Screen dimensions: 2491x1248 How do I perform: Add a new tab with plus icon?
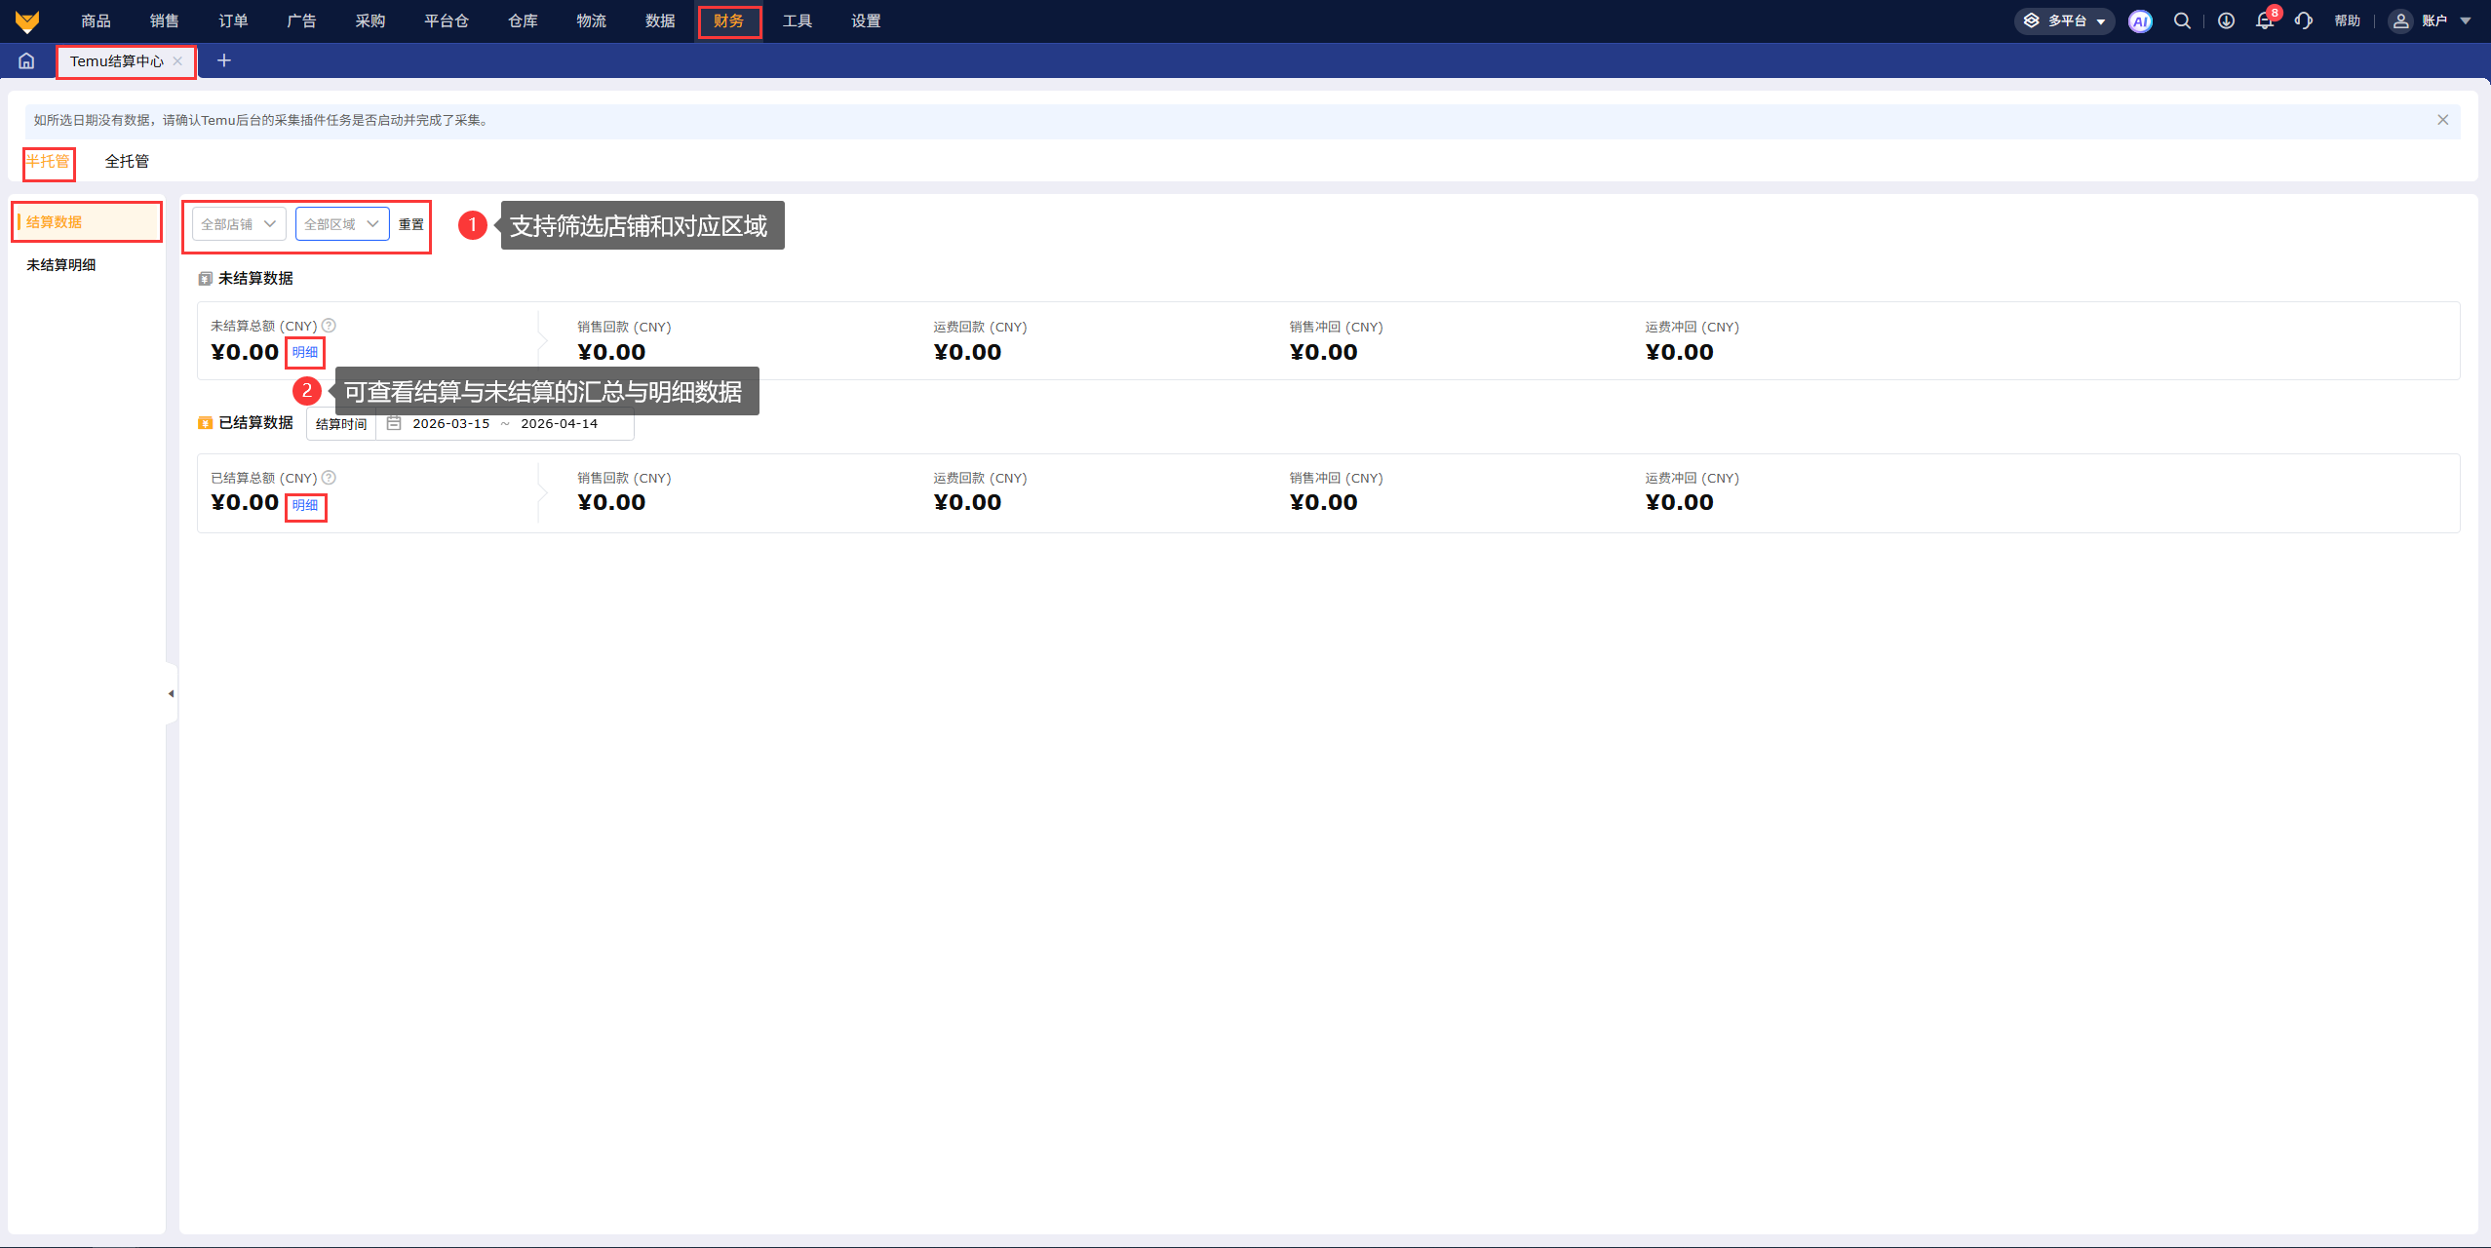coord(223,60)
